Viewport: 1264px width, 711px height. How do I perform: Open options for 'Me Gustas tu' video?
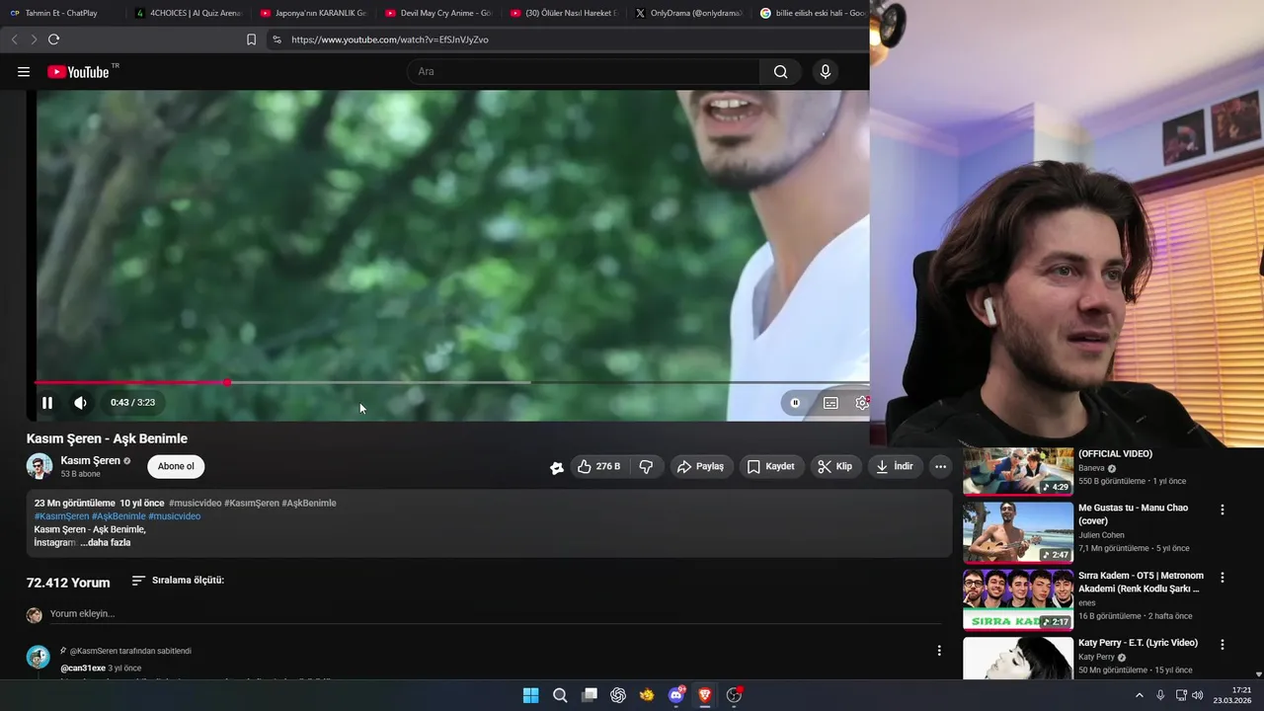point(1222,510)
